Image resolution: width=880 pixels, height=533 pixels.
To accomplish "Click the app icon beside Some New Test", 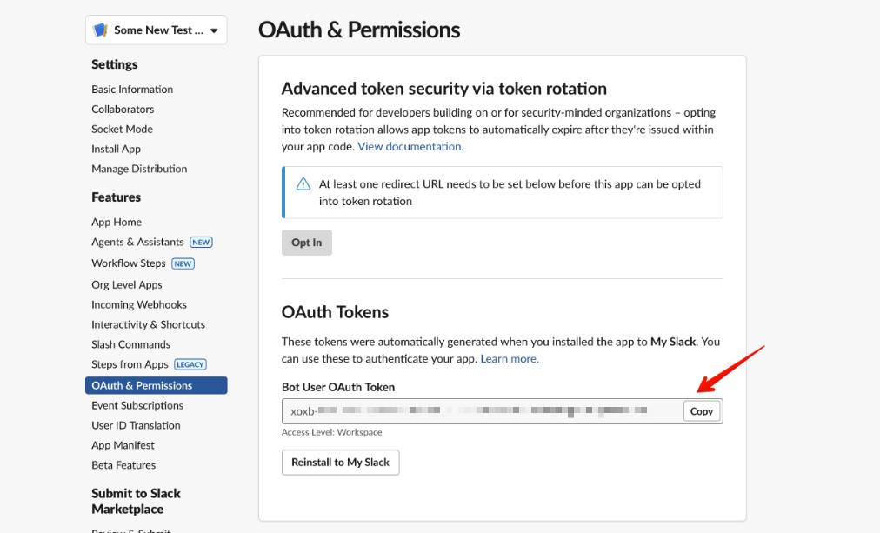I will pos(101,30).
